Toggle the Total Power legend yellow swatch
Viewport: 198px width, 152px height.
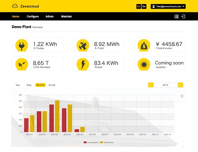101,142
